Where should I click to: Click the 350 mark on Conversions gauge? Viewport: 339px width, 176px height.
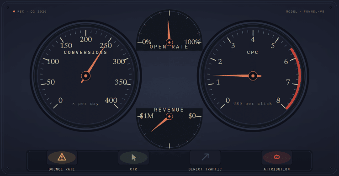point(121,82)
